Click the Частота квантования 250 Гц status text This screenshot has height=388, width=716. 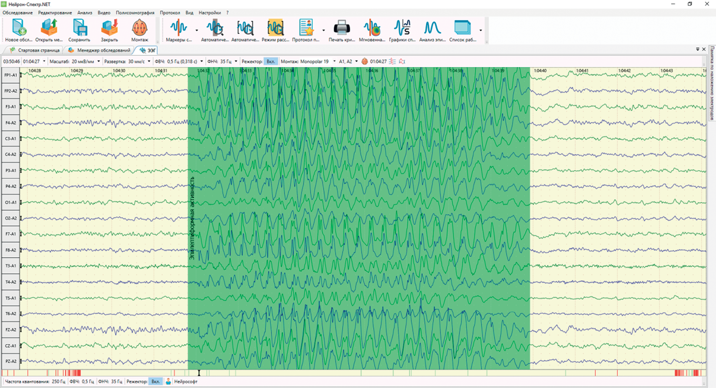(35, 381)
